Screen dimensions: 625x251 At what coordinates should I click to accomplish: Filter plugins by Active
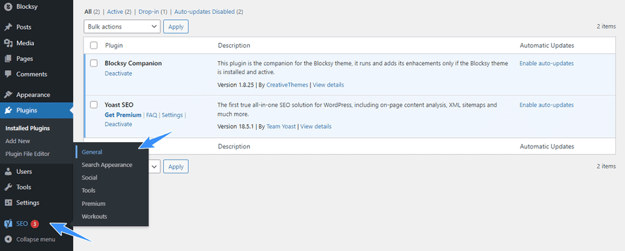coord(115,12)
